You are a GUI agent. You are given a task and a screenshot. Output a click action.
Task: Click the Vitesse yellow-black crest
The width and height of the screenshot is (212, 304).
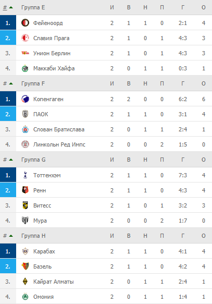tap(25, 205)
